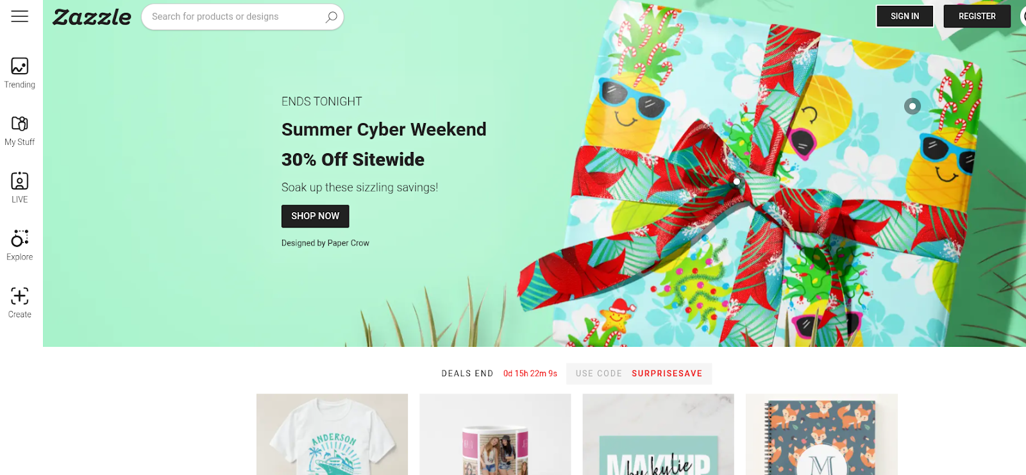Open the Paper Crow designer link

click(x=348, y=243)
